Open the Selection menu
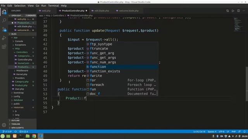 (x=20, y=6)
